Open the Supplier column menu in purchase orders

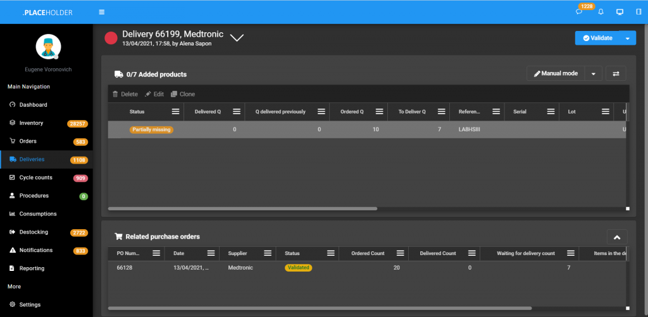pyautogui.click(x=268, y=253)
